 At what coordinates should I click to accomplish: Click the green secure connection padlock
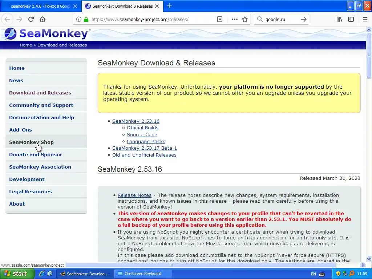coord(86,19)
